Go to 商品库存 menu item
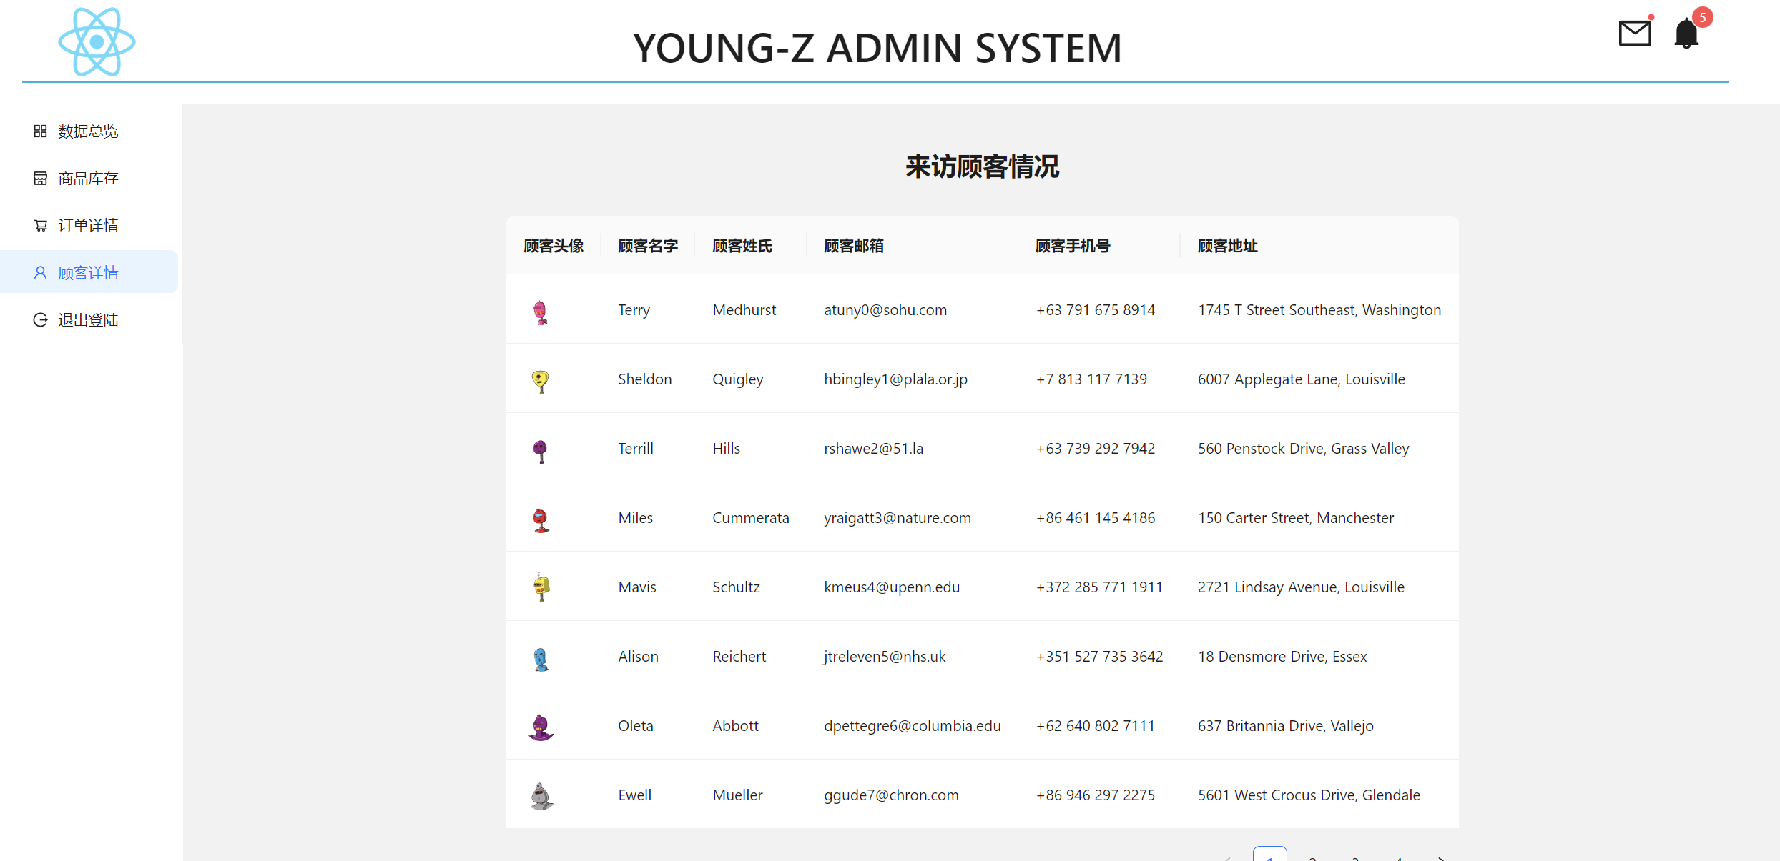The image size is (1780, 861). point(88,179)
